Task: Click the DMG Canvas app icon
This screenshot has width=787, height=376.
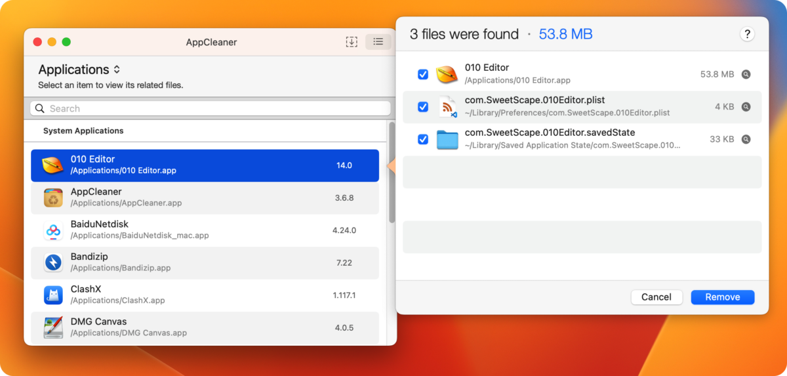Action: [x=53, y=327]
